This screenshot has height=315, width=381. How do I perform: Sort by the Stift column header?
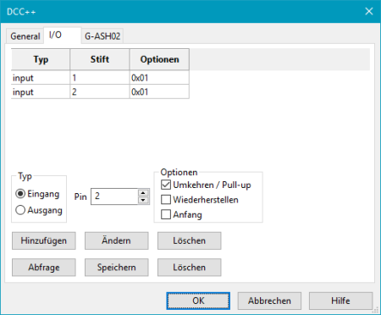tap(100, 59)
